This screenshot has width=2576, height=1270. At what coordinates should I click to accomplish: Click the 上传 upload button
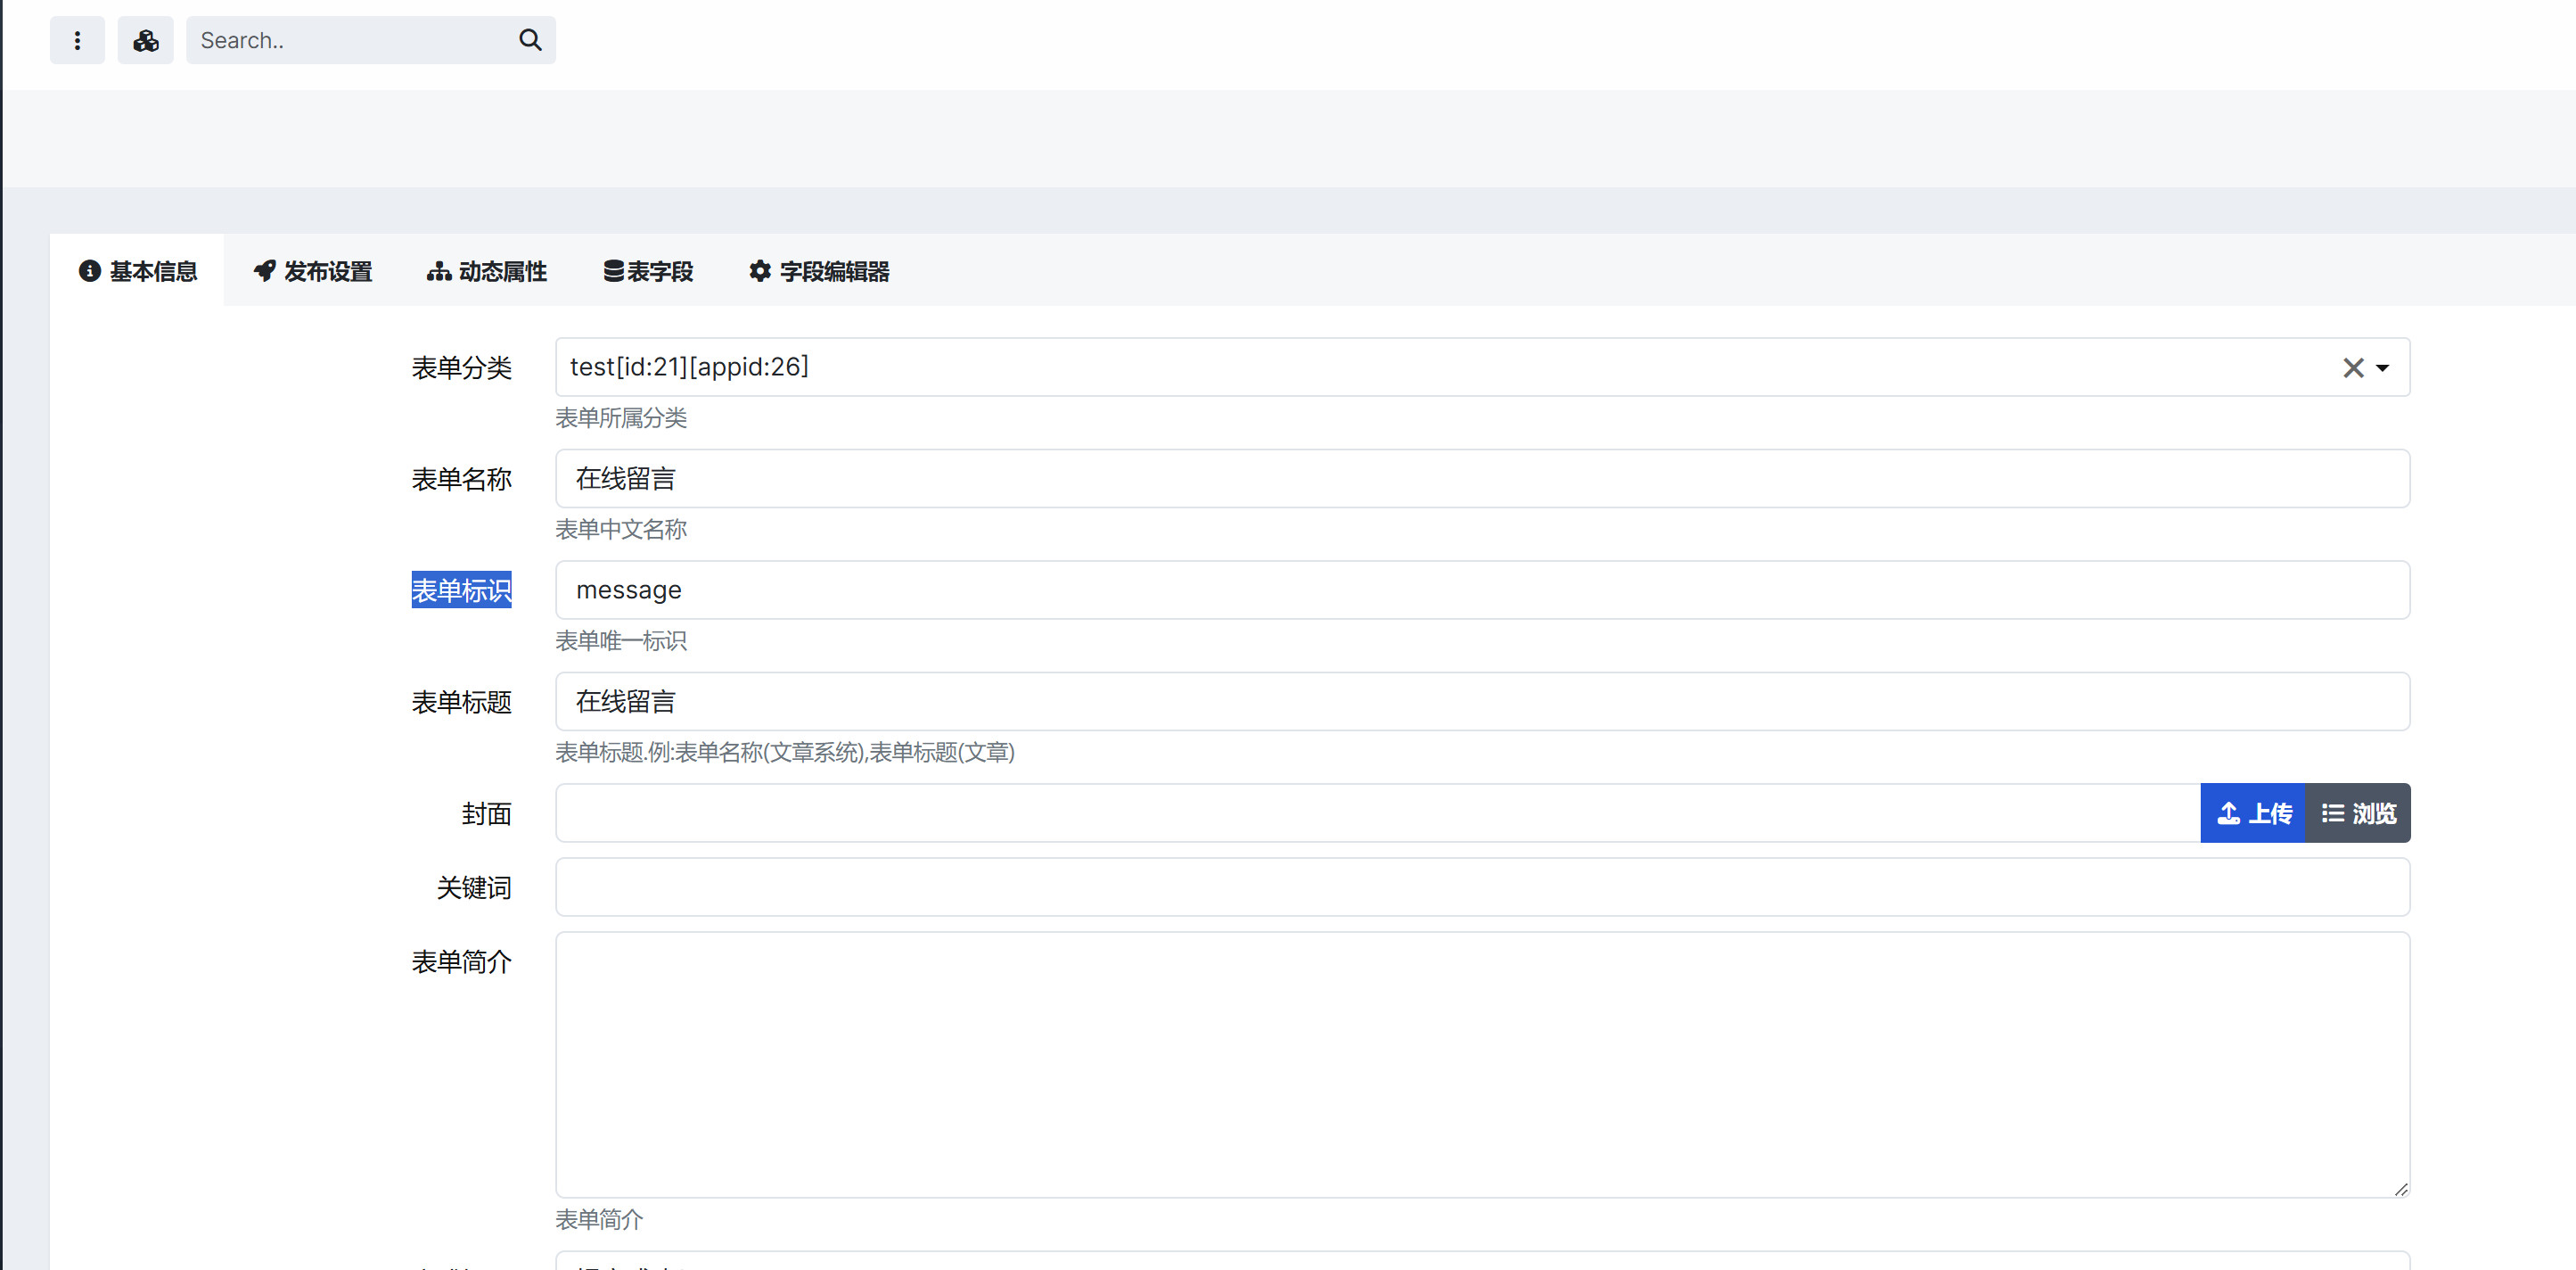(2253, 813)
